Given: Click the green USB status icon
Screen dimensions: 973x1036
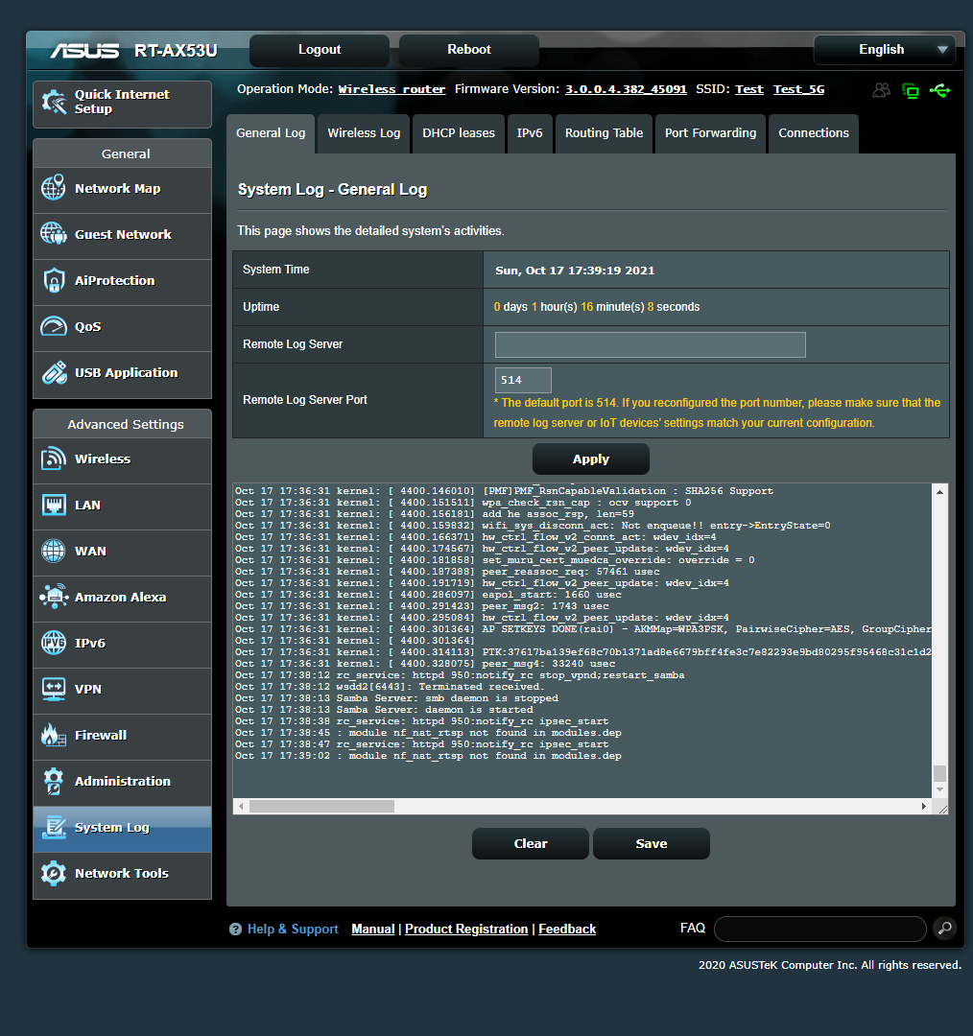Looking at the screenshot, I should 940,89.
